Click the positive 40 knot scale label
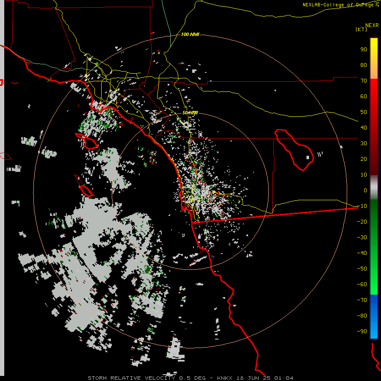Viewport: 381px width, 381px height. [364, 127]
